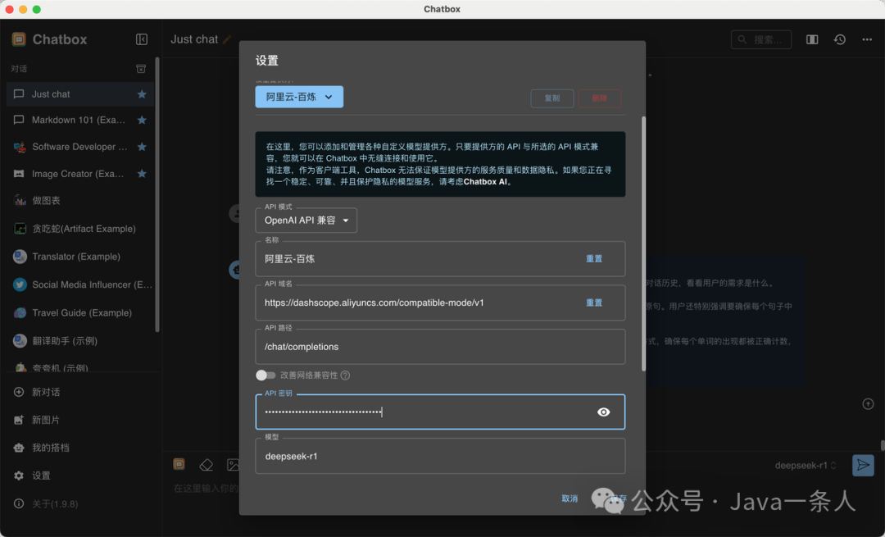
Task: Click the star on Just chat
Action: (142, 94)
